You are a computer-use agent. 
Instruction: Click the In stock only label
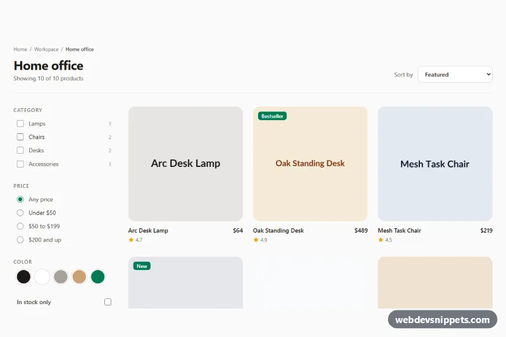click(x=34, y=302)
